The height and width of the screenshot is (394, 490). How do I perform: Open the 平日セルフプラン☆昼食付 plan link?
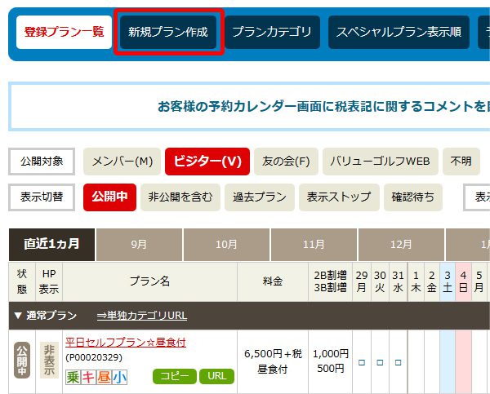point(126,343)
